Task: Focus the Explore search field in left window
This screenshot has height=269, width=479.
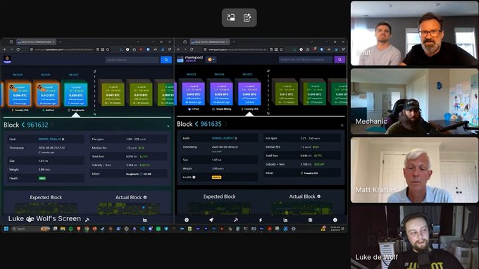Action: pos(132,60)
